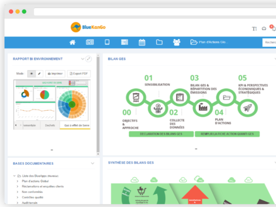The image size is (276, 207).
Task: Expand the Plan d'actions Global tree item
Action: [x=18, y=181]
